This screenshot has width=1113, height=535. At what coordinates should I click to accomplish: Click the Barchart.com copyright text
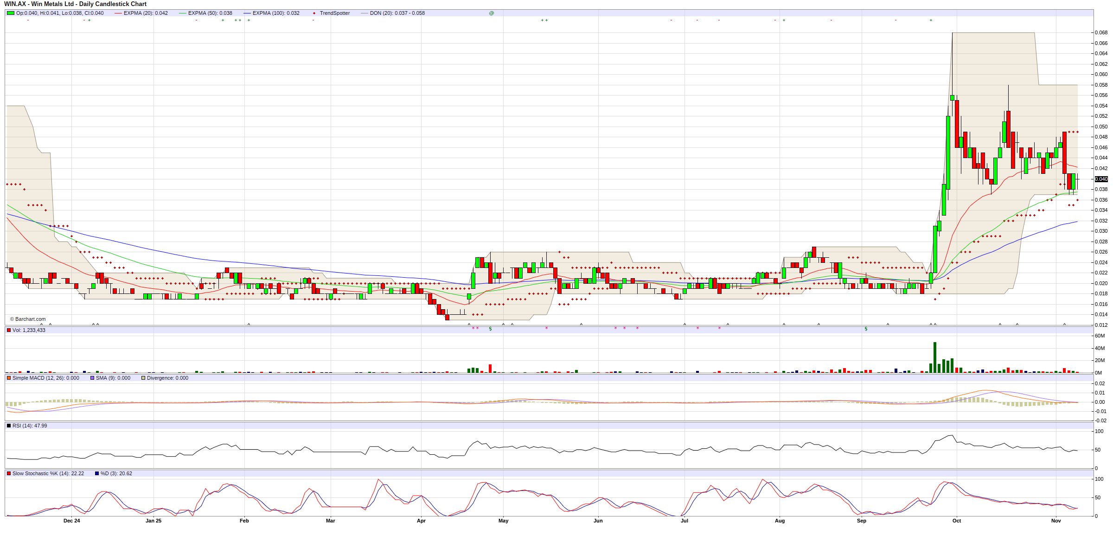(x=28, y=319)
